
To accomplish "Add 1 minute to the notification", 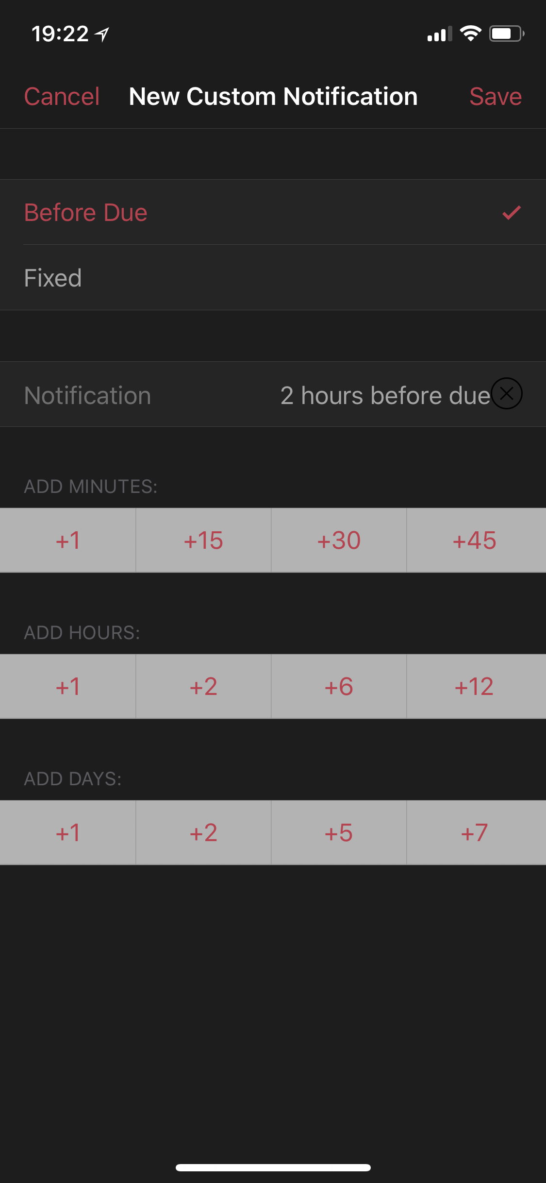I will (x=67, y=541).
